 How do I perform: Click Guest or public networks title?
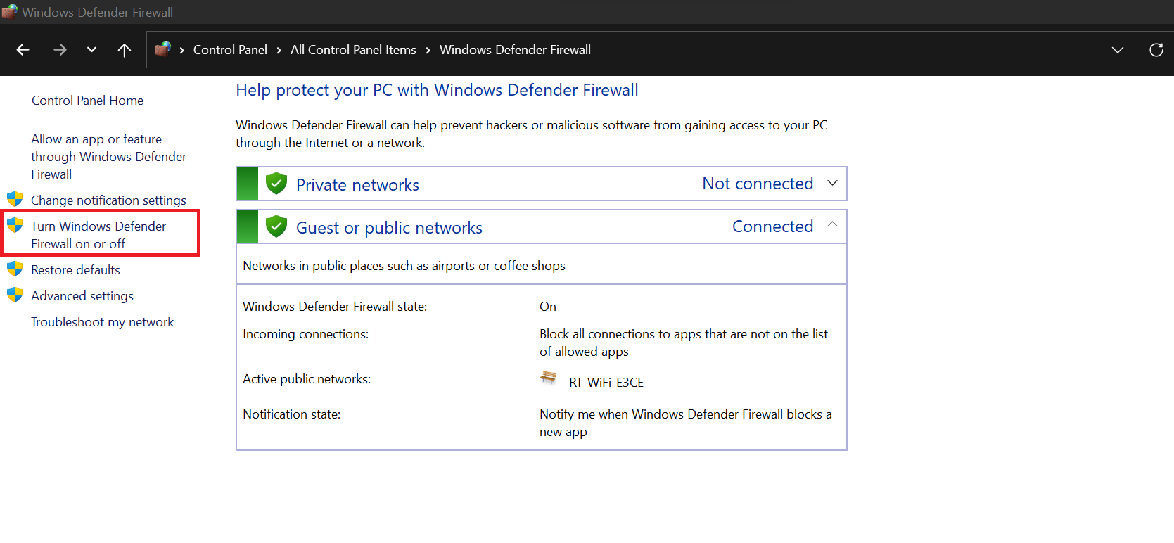pyautogui.click(x=389, y=228)
